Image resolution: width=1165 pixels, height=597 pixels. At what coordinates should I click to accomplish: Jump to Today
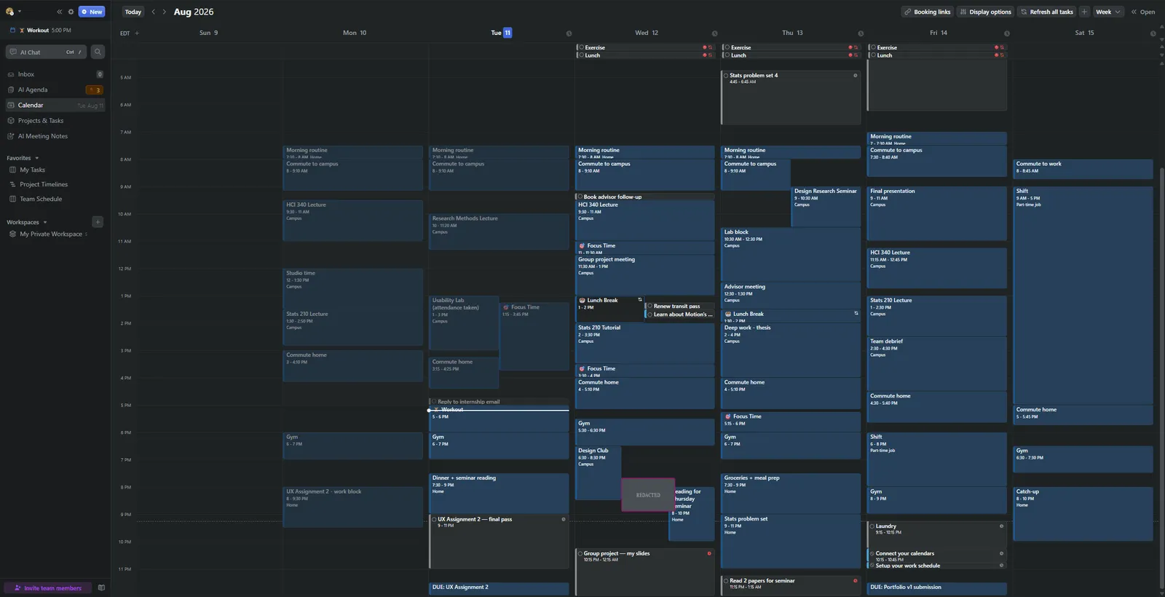pos(133,12)
